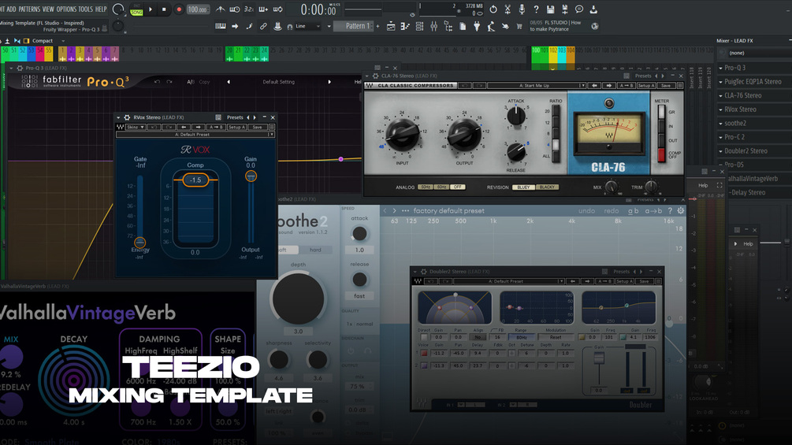Open the plugin picker plug icon
The width and height of the screenshot is (792, 445).
coord(476,26)
